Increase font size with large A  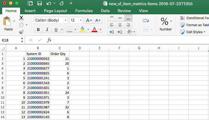[x=89, y=20]
